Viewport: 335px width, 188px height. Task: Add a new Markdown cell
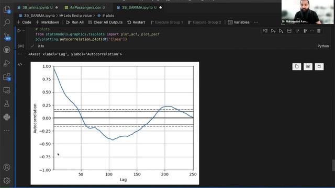click(x=48, y=22)
